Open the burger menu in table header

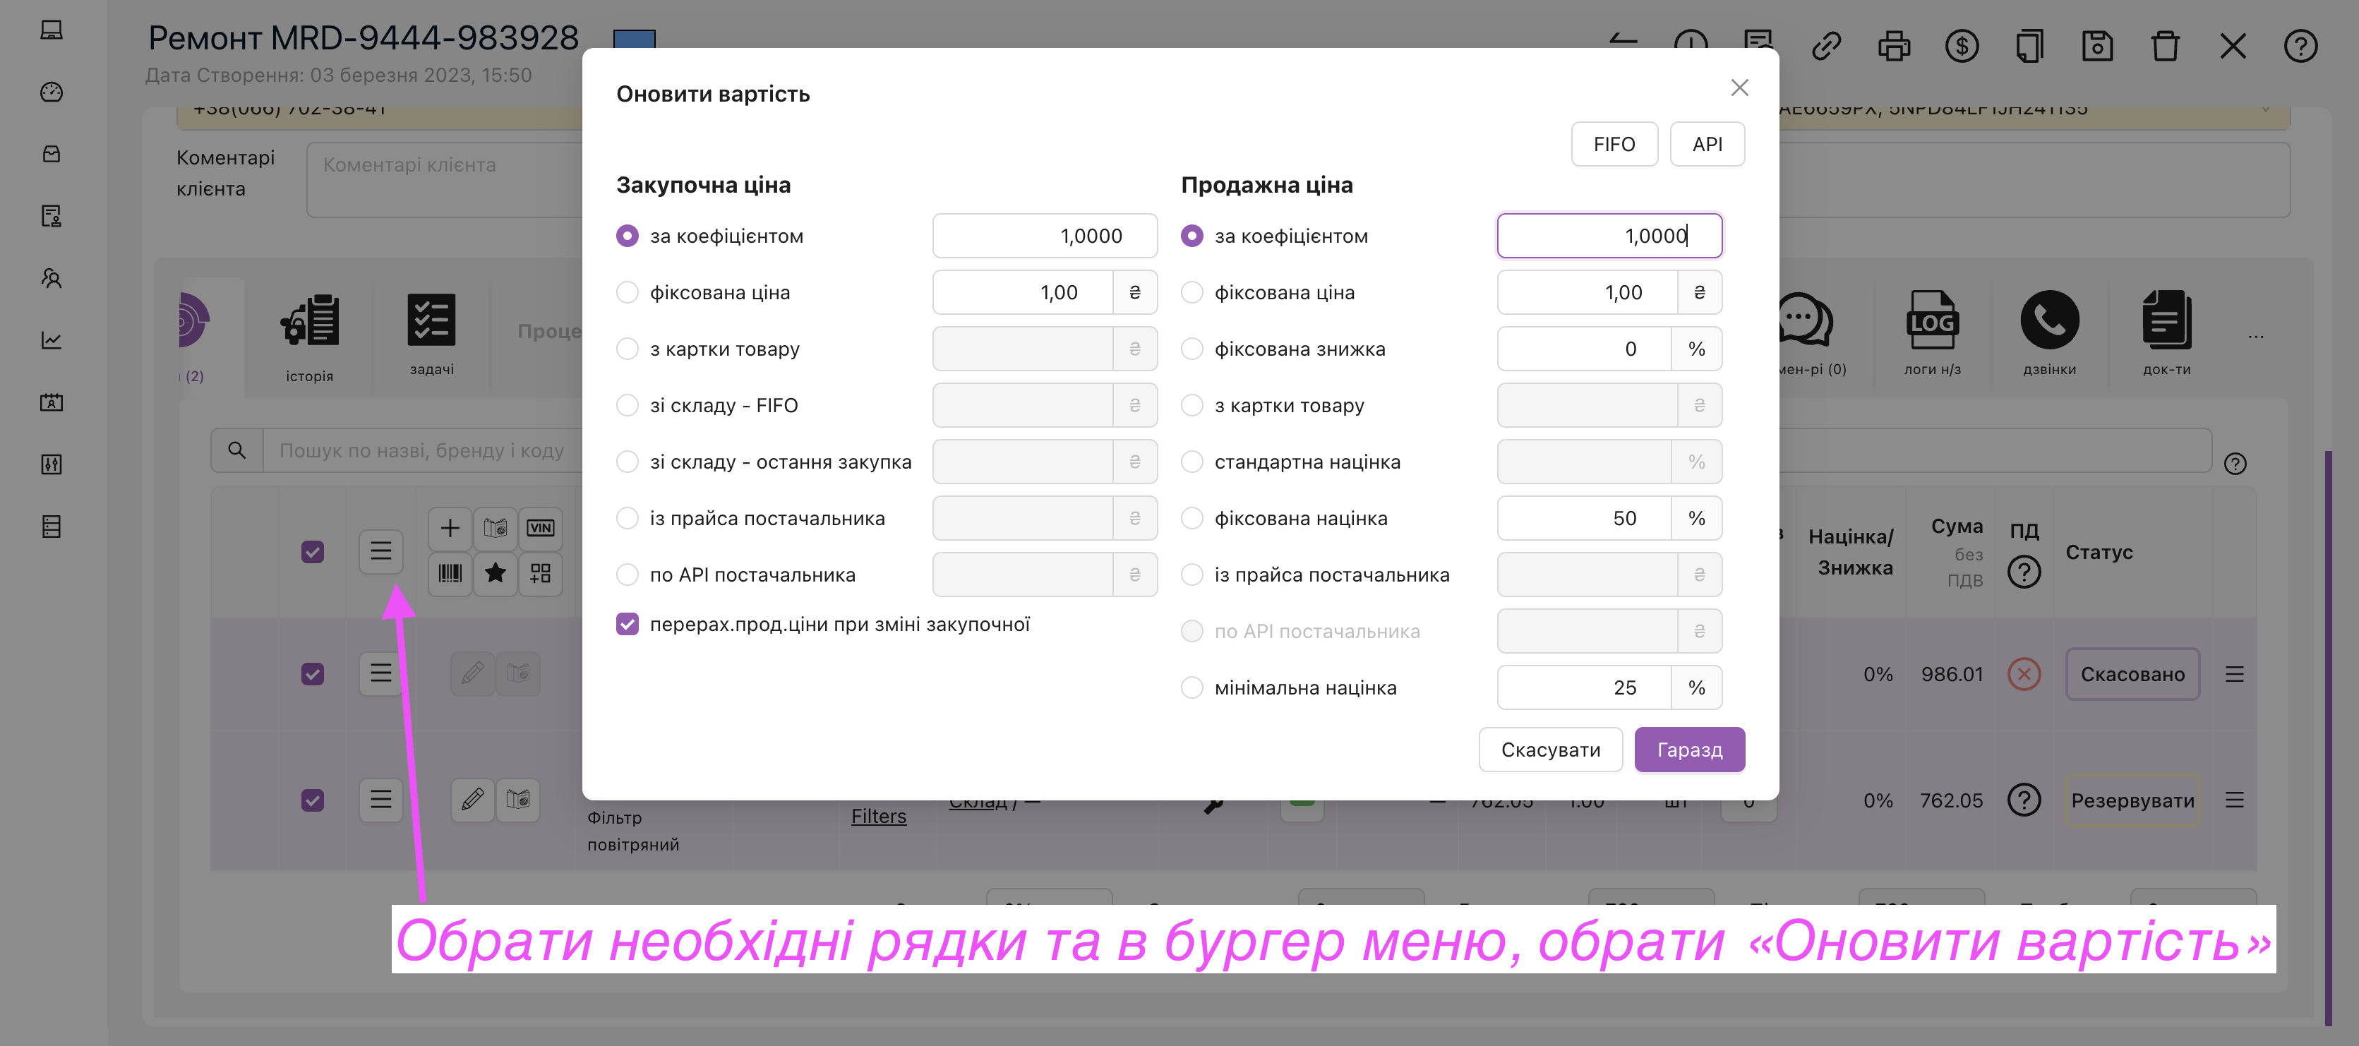pyautogui.click(x=381, y=551)
